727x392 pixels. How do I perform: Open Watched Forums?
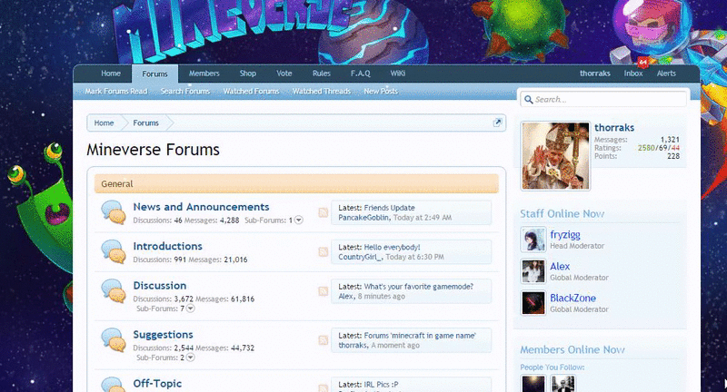coord(252,91)
